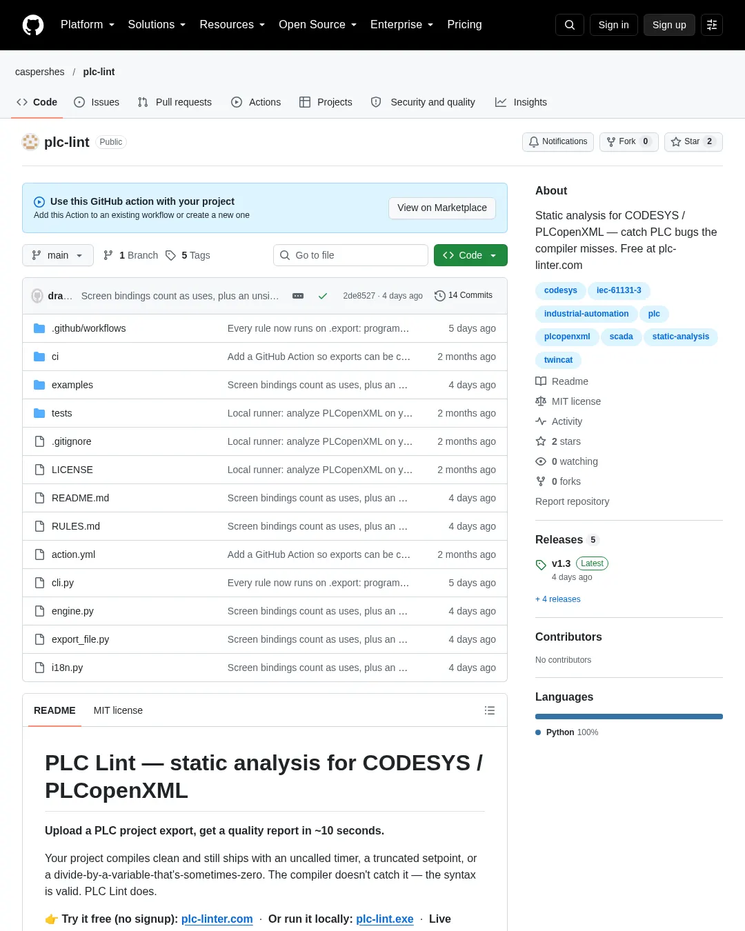Expand the Enterprise menu
The image size is (745, 931).
coord(402,25)
